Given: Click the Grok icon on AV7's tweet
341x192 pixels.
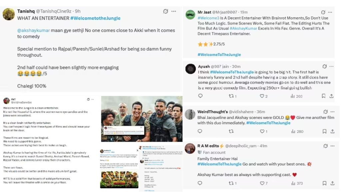Looking at the screenshot, I should click(88, 99).
